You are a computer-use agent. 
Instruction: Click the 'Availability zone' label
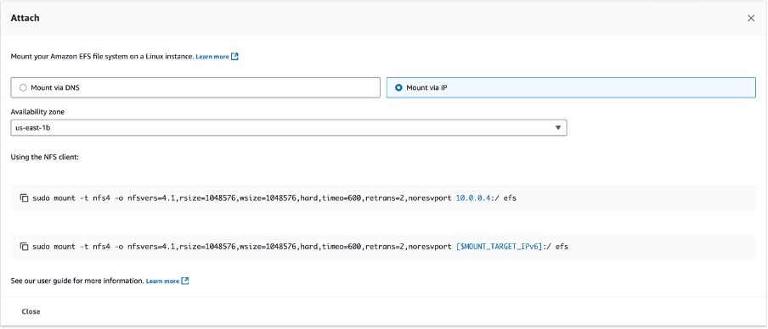pos(37,111)
